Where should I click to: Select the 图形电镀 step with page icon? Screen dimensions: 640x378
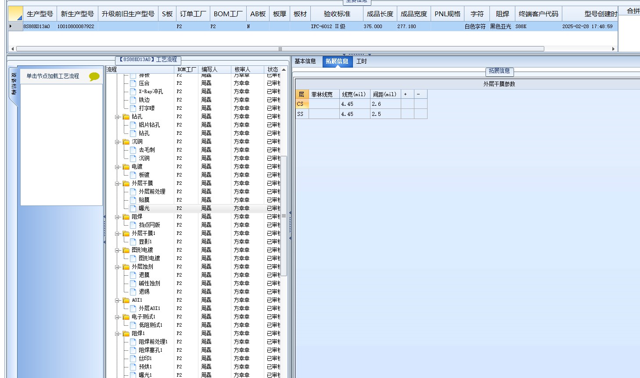click(149, 258)
